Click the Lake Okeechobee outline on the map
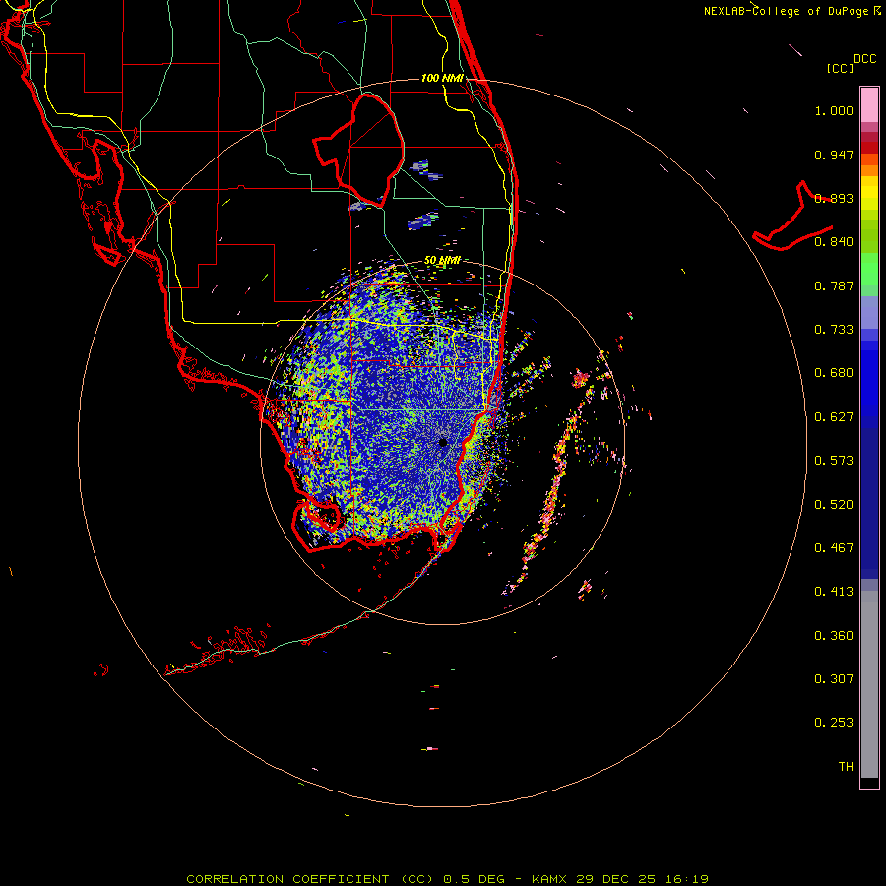 [358, 151]
